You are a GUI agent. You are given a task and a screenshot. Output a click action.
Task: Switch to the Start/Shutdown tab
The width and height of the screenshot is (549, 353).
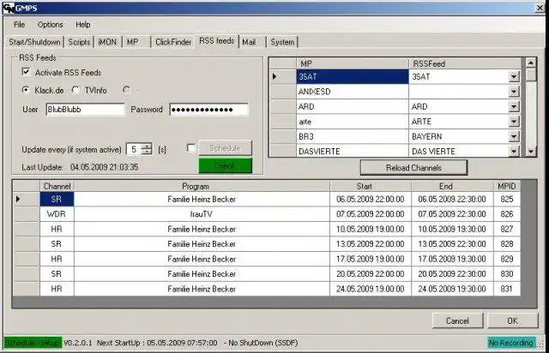[x=34, y=42]
